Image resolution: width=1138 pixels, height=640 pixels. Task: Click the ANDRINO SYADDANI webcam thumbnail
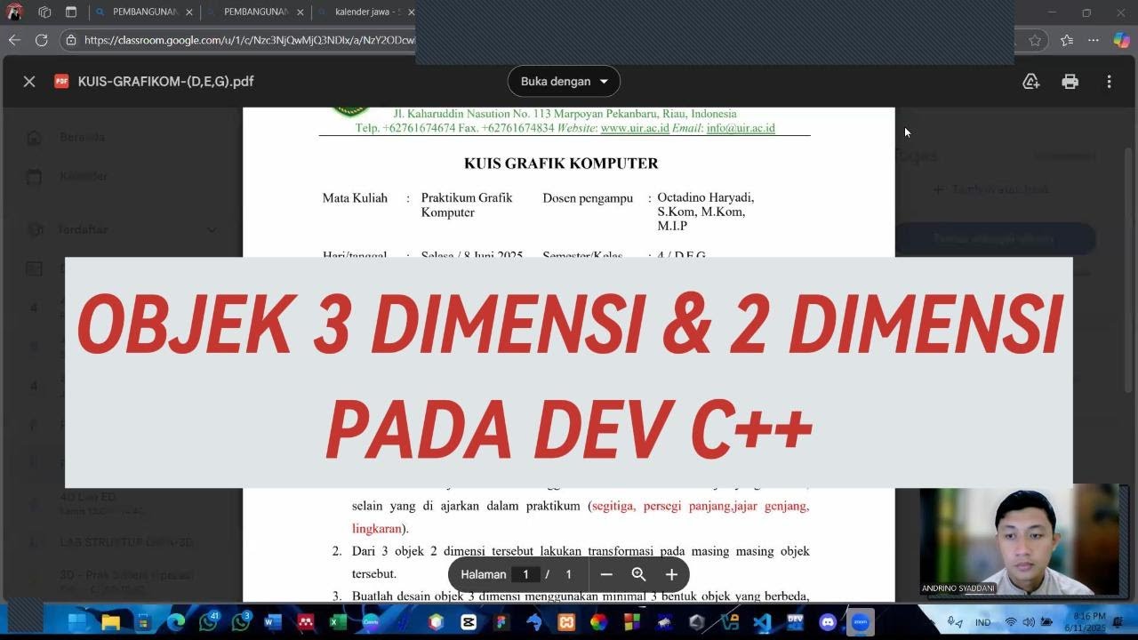pos(1020,540)
